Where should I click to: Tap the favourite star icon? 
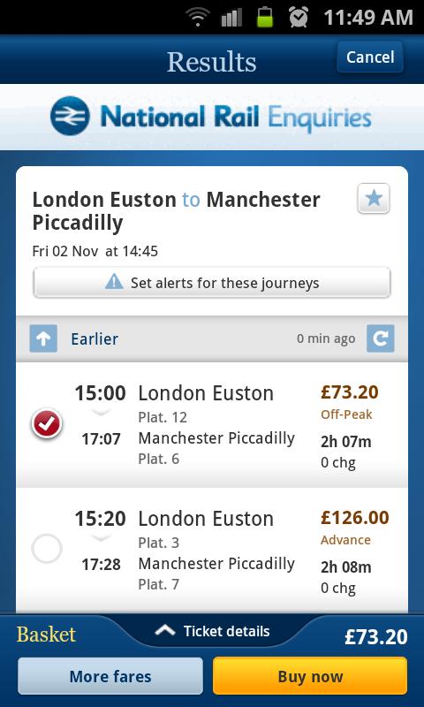374,198
